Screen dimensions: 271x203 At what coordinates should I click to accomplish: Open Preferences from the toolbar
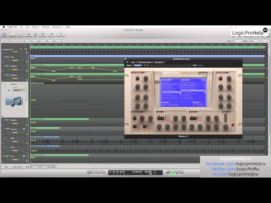[x=13, y=34]
